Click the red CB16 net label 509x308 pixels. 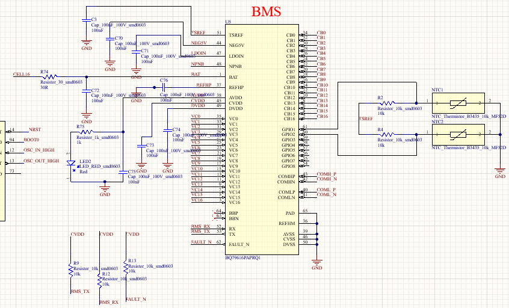(322, 116)
